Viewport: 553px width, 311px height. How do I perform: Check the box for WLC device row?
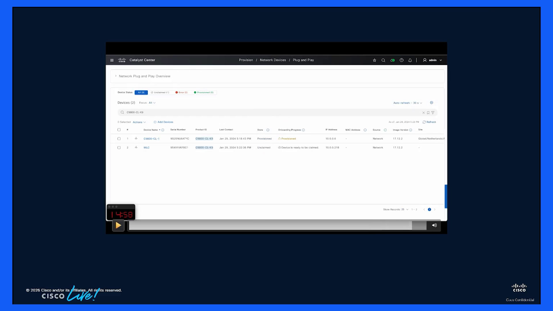click(x=119, y=147)
